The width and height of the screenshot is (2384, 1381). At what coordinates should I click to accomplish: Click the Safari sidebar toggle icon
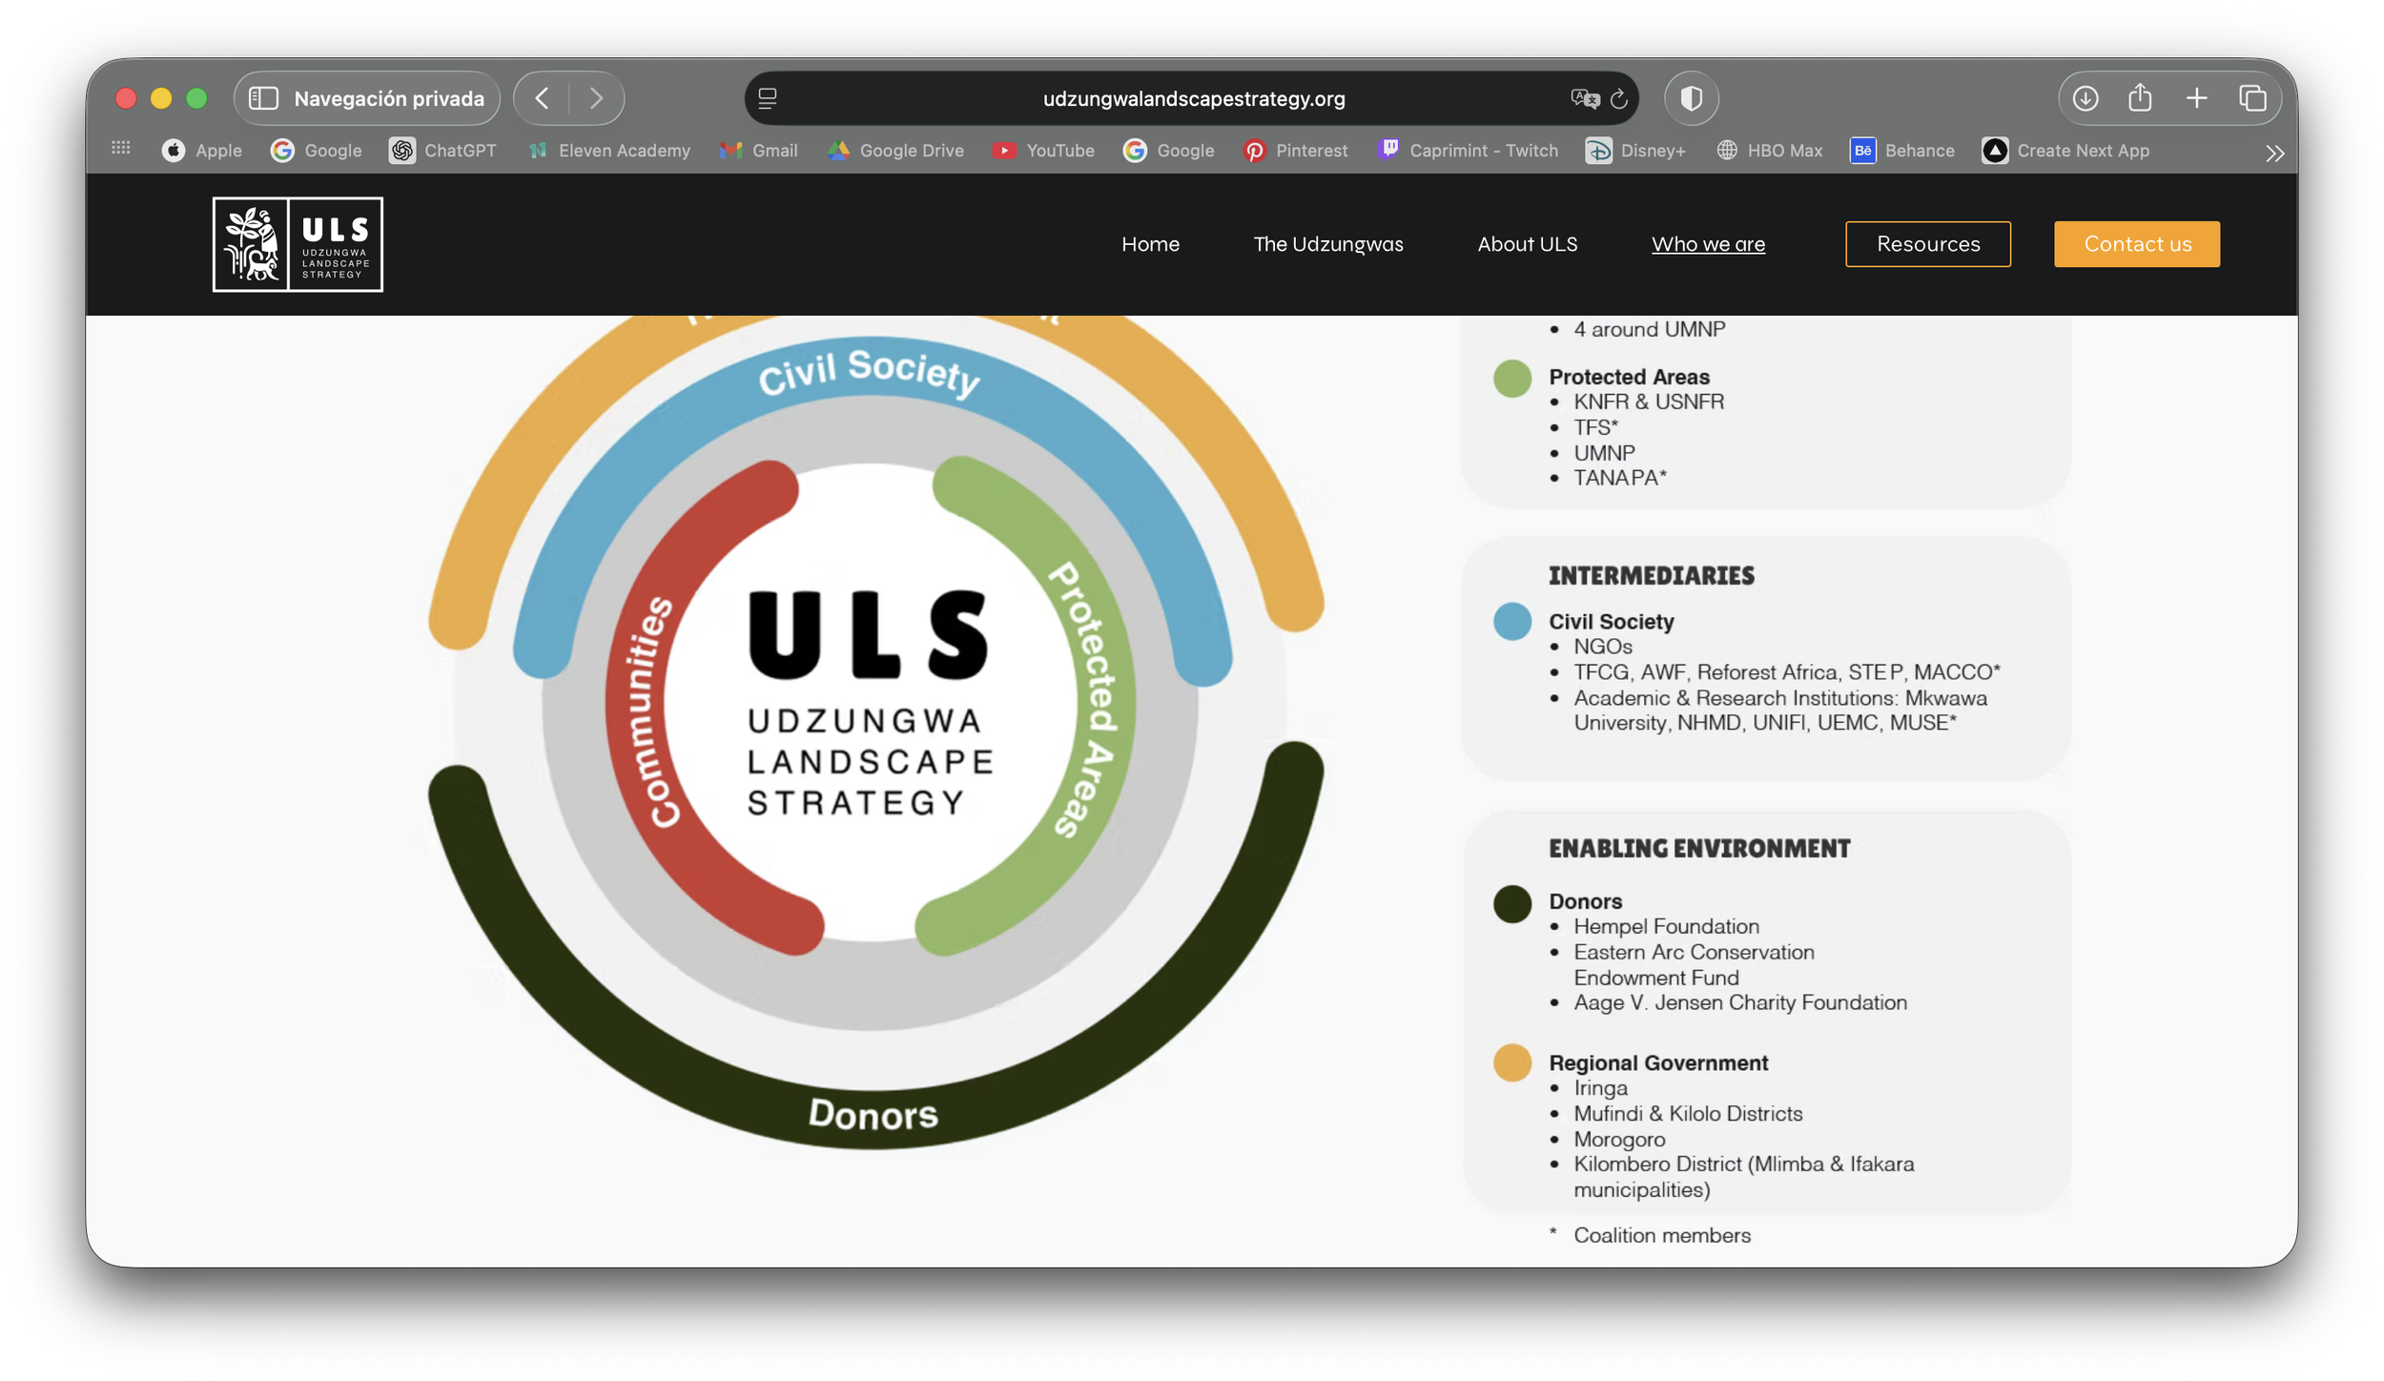click(263, 98)
